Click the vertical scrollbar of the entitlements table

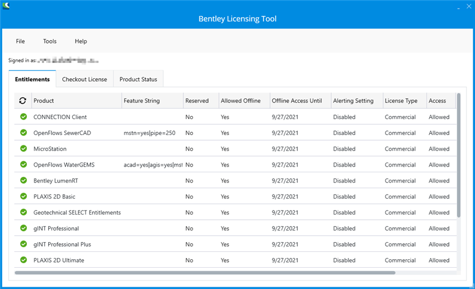click(458, 155)
